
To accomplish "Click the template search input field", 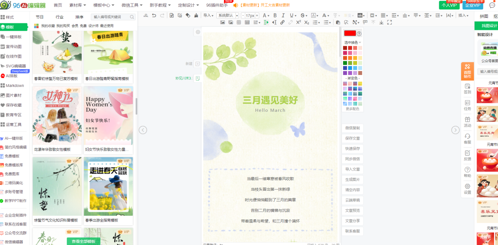I will 113,17.
